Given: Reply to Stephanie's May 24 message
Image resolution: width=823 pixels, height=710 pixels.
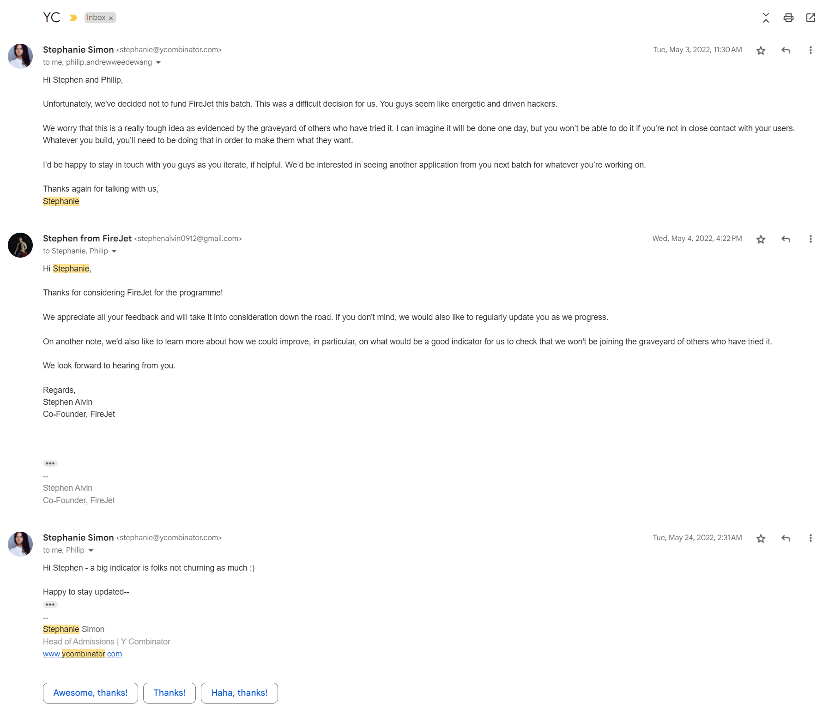Looking at the screenshot, I should click(x=786, y=538).
